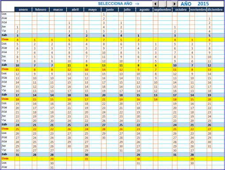The width and height of the screenshot is (225, 170).
Task: Select the first Sáb row label
Action: [x=4, y=35]
